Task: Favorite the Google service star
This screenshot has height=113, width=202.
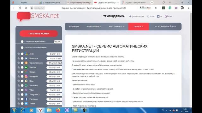Action: [19, 72]
